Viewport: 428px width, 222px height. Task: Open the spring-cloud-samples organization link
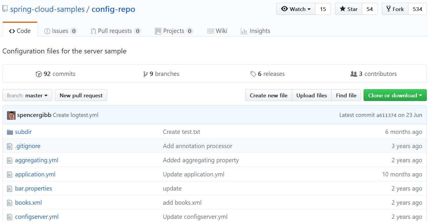click(x=47, y=9)
